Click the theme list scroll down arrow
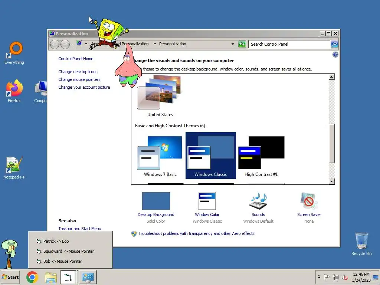 pos(331,181)
